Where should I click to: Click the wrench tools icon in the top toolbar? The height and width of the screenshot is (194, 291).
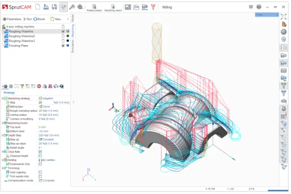pos(72,7)
